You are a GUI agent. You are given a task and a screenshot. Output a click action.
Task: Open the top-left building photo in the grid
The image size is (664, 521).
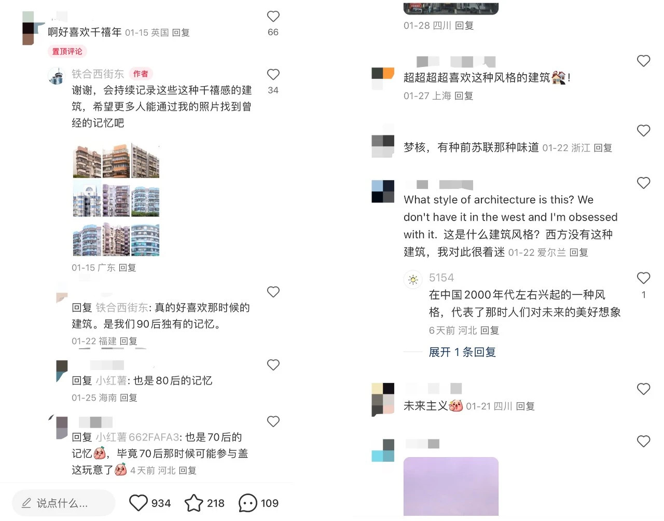87,161
